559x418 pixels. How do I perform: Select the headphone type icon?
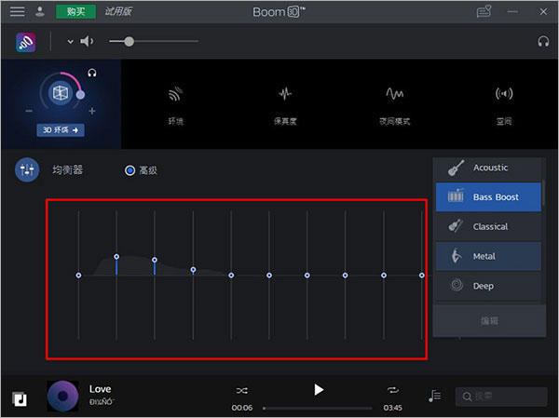pos(543,41)
